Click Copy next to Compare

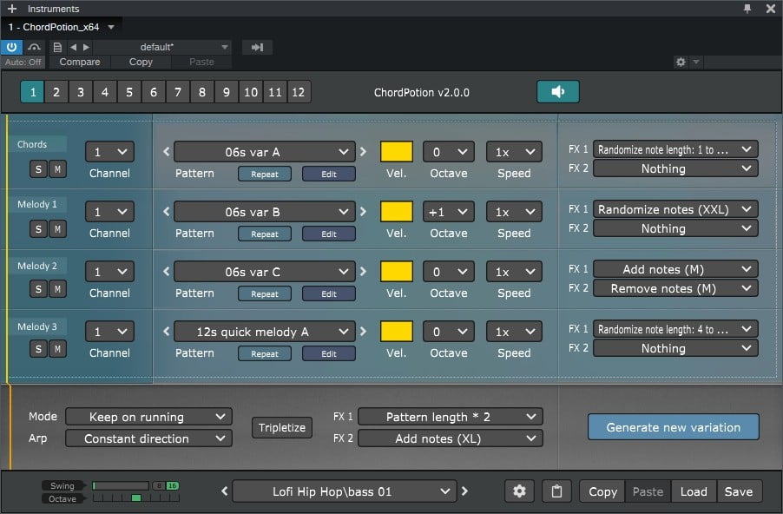click(141, 62)
